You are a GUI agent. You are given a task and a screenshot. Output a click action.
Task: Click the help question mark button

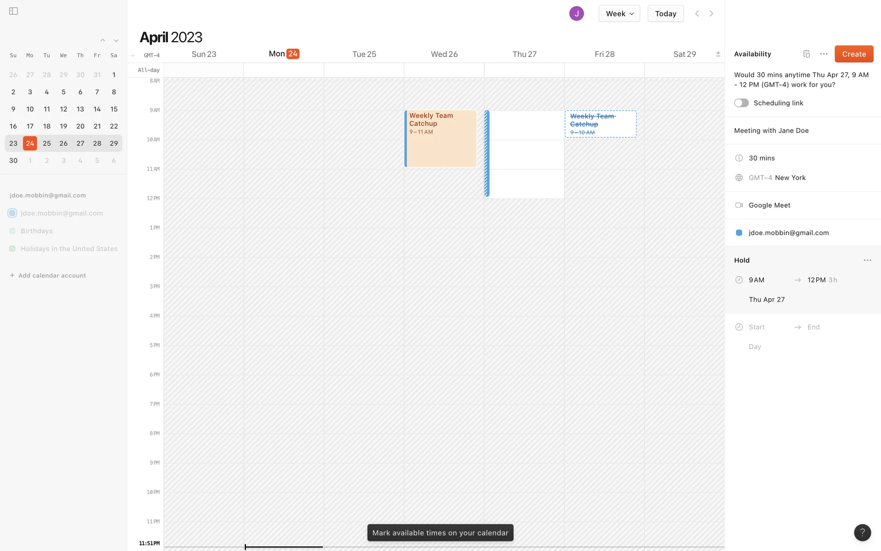(x=862, y=533)
